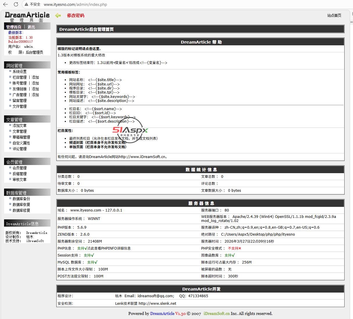Image resolution: width=353 pixels, height=319 pixels.
Task: Click ZEND版本 2.6.0 value
Action: point(85,234)
